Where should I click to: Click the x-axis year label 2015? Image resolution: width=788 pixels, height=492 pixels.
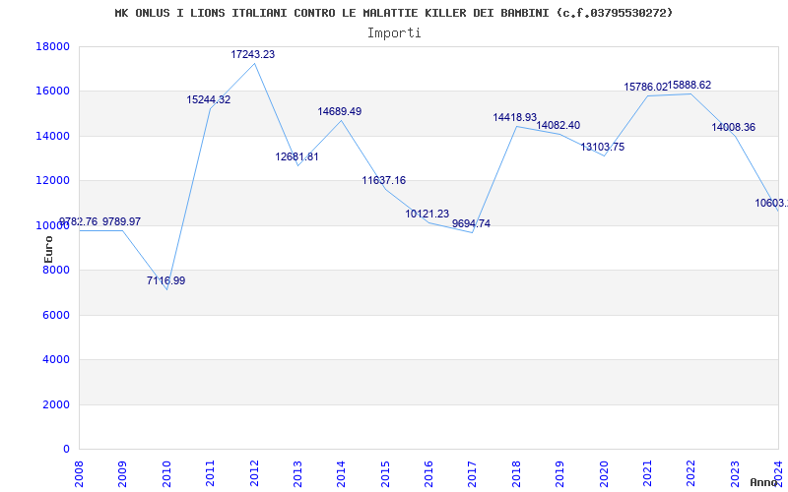tap(385, 473)
